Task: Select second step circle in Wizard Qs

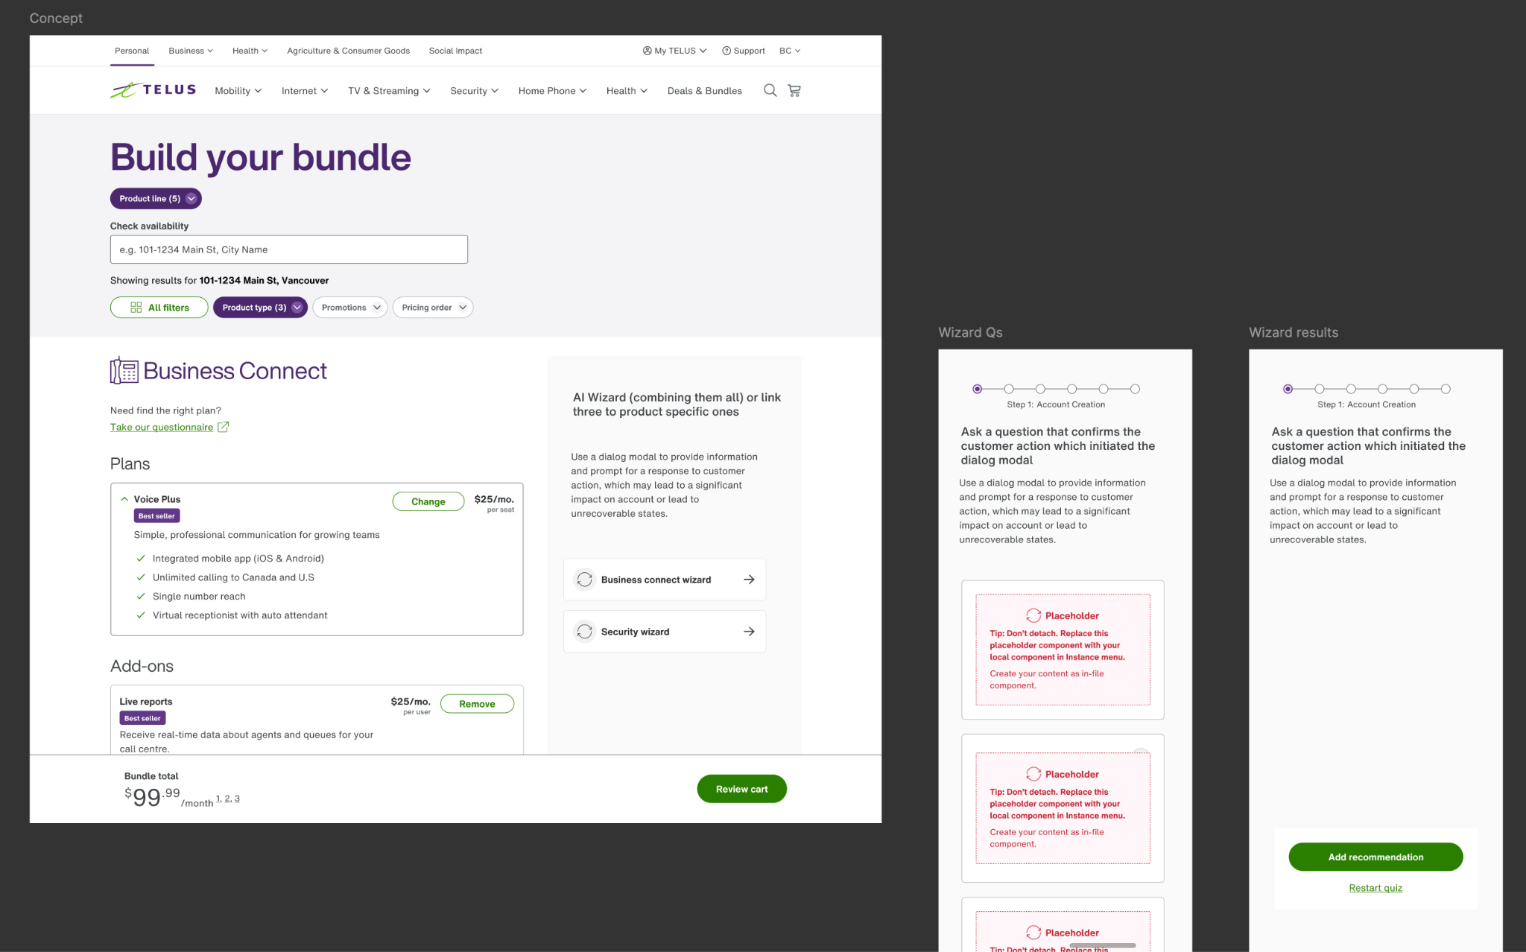Action: (1009, 389)
